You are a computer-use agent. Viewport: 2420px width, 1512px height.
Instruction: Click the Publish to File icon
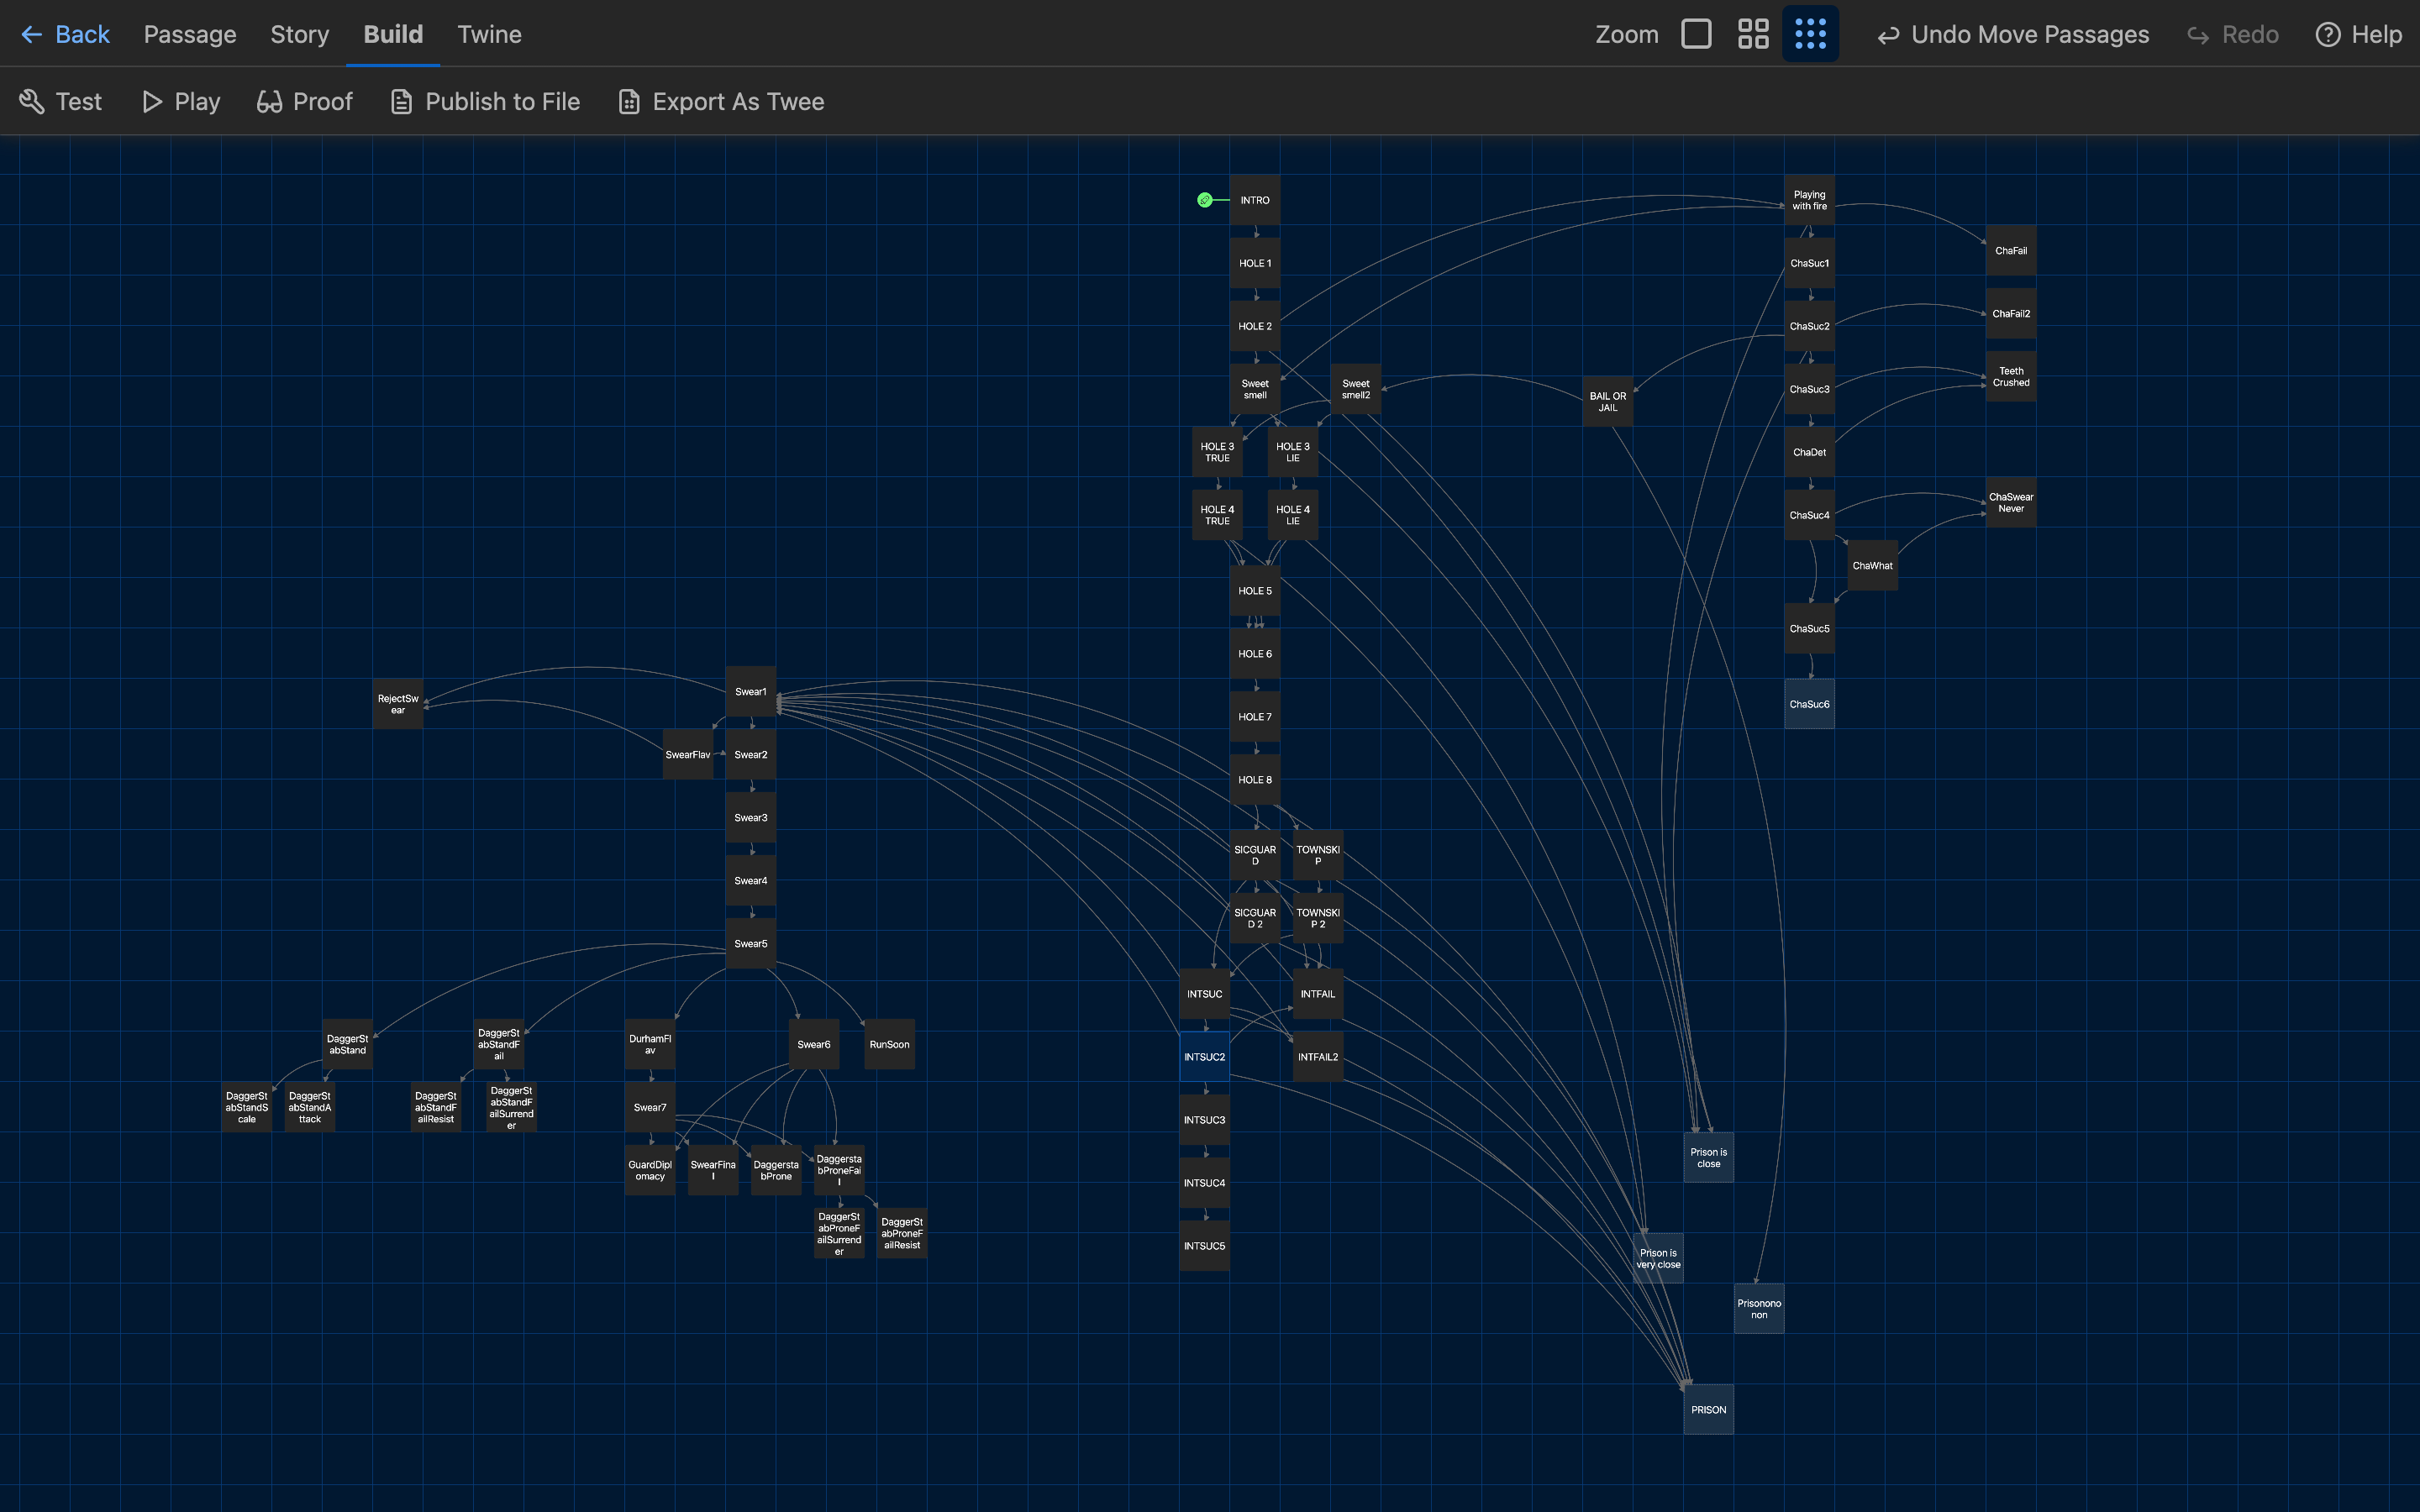point(401,101)
